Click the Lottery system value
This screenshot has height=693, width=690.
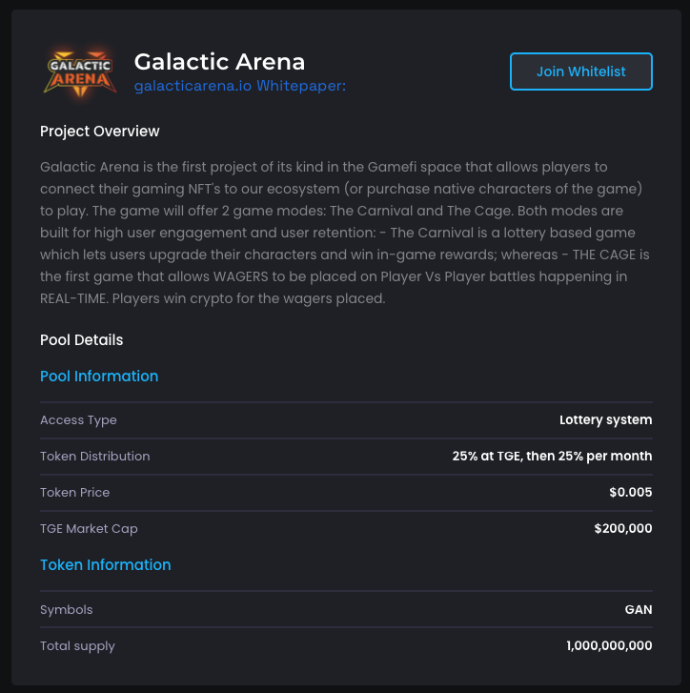(x=605, y=419)
